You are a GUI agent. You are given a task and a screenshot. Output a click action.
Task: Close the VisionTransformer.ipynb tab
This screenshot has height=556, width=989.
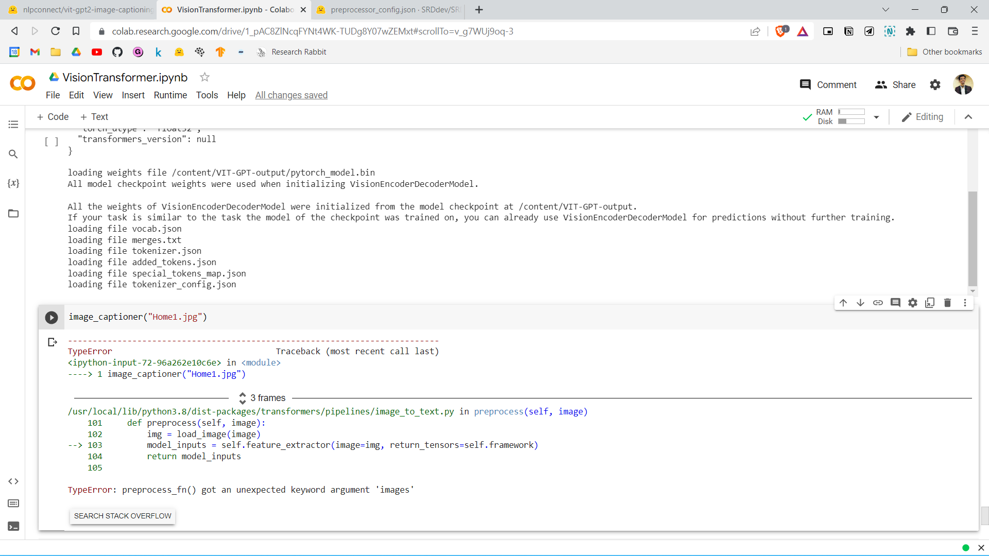(x=303, y=10)
